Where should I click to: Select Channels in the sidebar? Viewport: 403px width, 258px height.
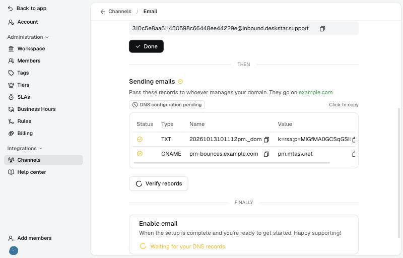click(43, 160)
